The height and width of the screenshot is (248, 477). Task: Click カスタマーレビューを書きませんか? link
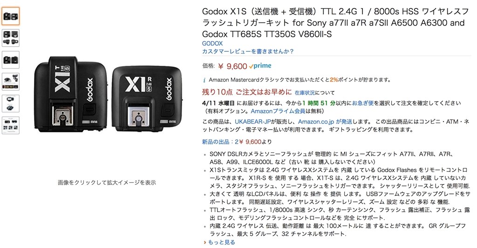point(248,51)
